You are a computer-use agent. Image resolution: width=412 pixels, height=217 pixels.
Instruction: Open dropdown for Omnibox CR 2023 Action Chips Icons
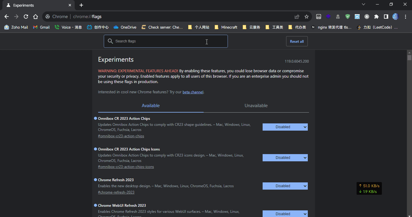click(x=285, y=158)
